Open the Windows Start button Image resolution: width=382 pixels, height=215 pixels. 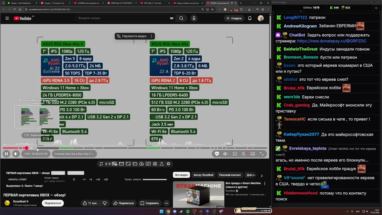tap(161, 211)
